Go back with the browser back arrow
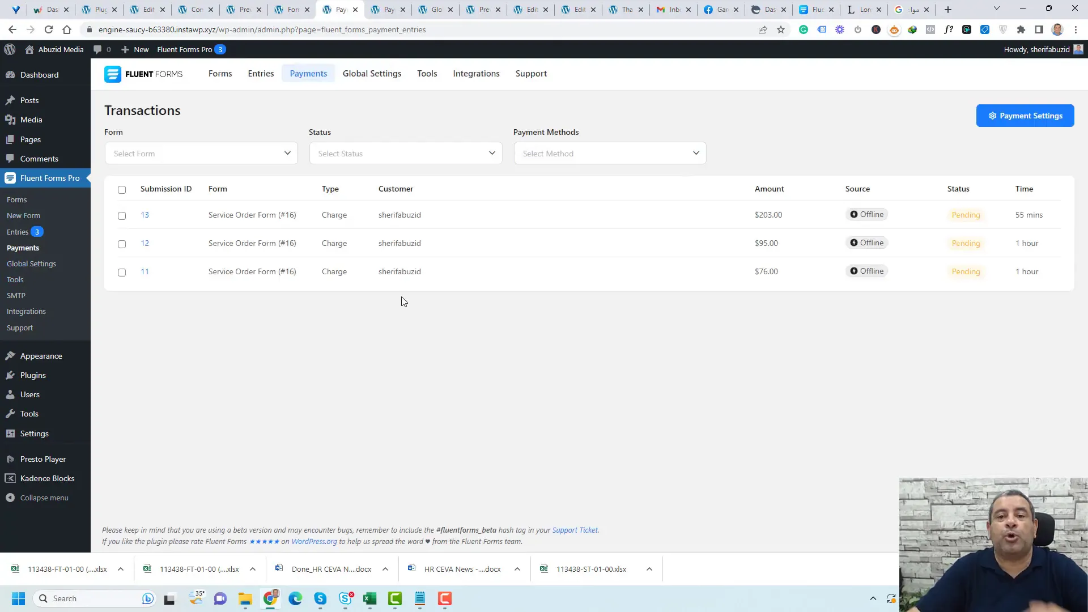The image size is (1088, 612). [12, 29]
